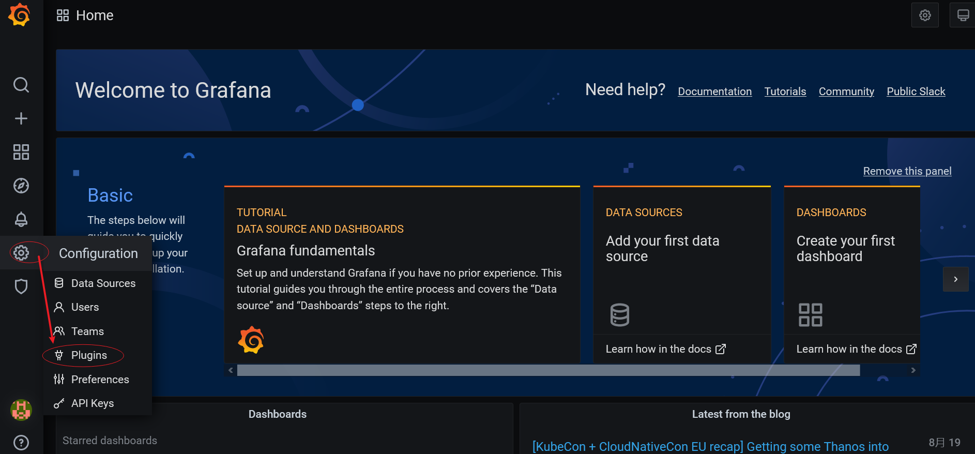This screenshot has height=454, width=975.
Task: Click the Grafana logo on tutorial card
Action: click(251, 340)
